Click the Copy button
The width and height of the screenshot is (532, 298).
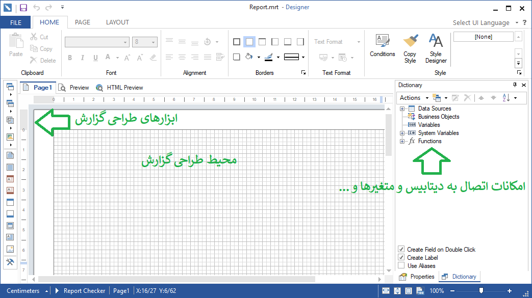(x=41, y=49)
